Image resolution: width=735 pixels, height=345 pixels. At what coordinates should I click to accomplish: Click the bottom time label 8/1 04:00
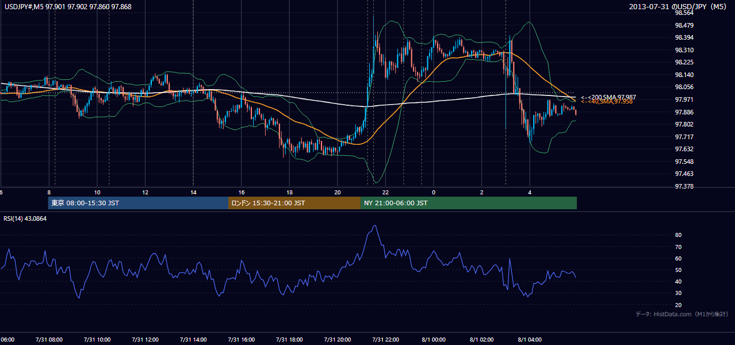(x=530, y=339)
